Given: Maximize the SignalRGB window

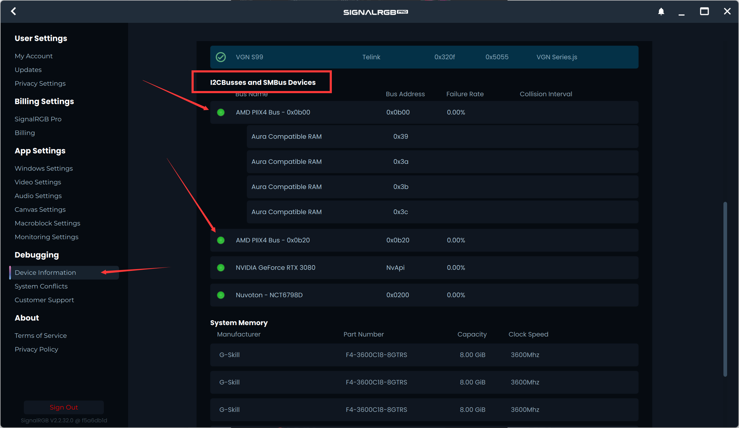Looking at the screenshot, I should 704,12.
